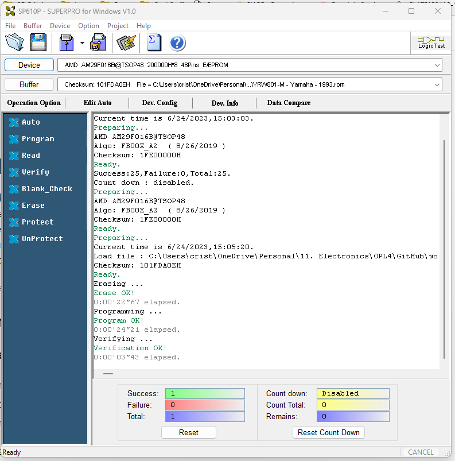Image resolution: width=455 pixels, height=461 pixels.
Task: Expand the device selection dropdown
Action: (x=437, y=65)
